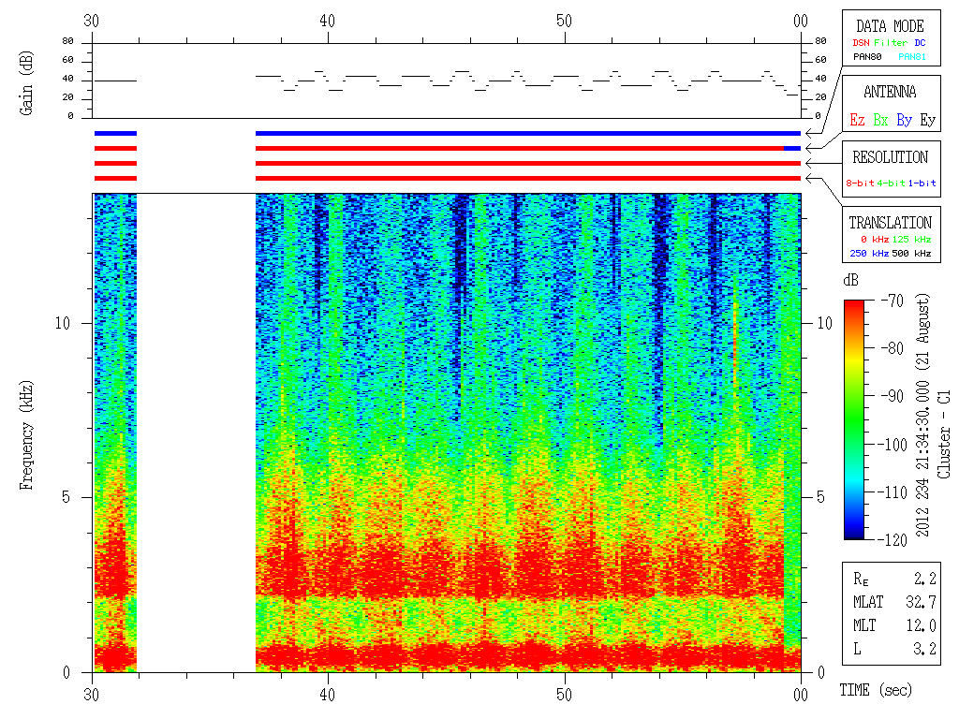959x719 pixels.
Task: Click the -110 color scale value
Action: coord(894,492)
